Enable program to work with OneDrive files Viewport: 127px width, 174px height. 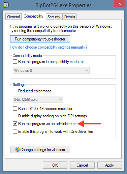click(x=15, y=131)
